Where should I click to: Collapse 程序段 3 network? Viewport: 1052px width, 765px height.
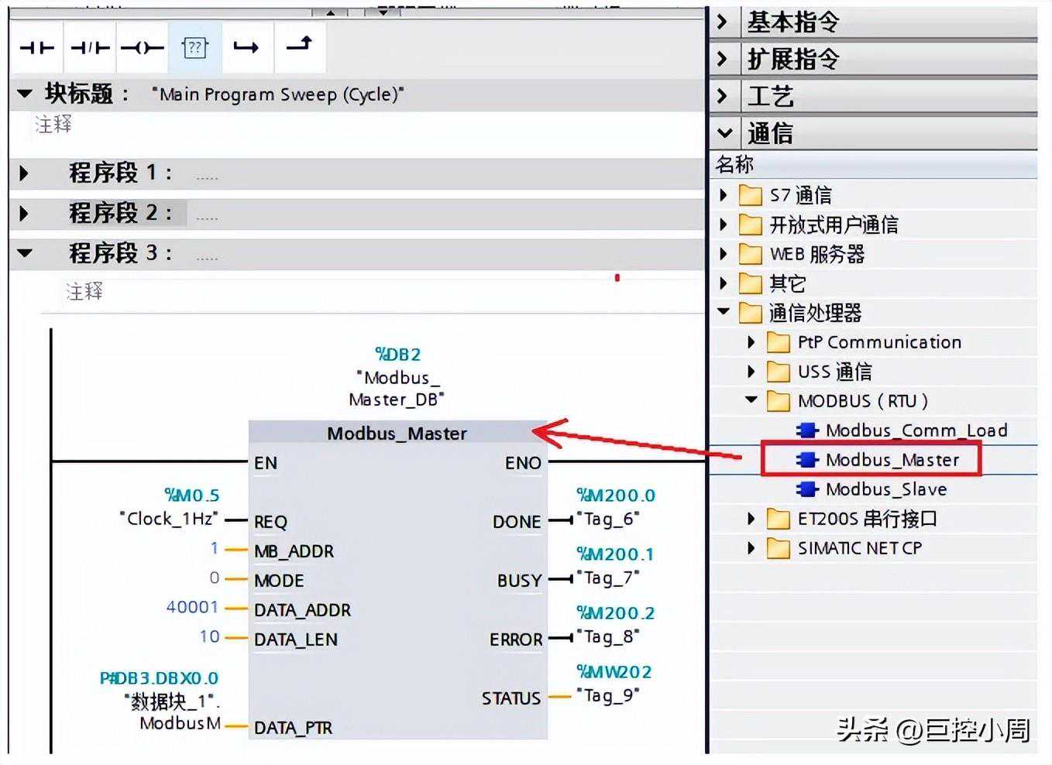[25, 253]
